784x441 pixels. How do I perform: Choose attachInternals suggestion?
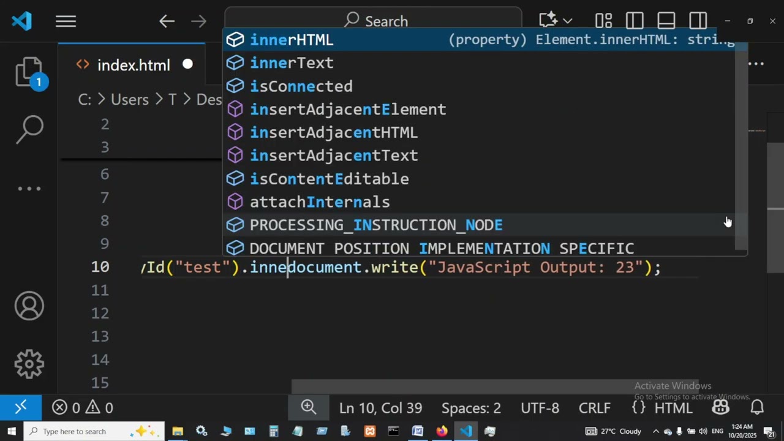tap(479, 202)
